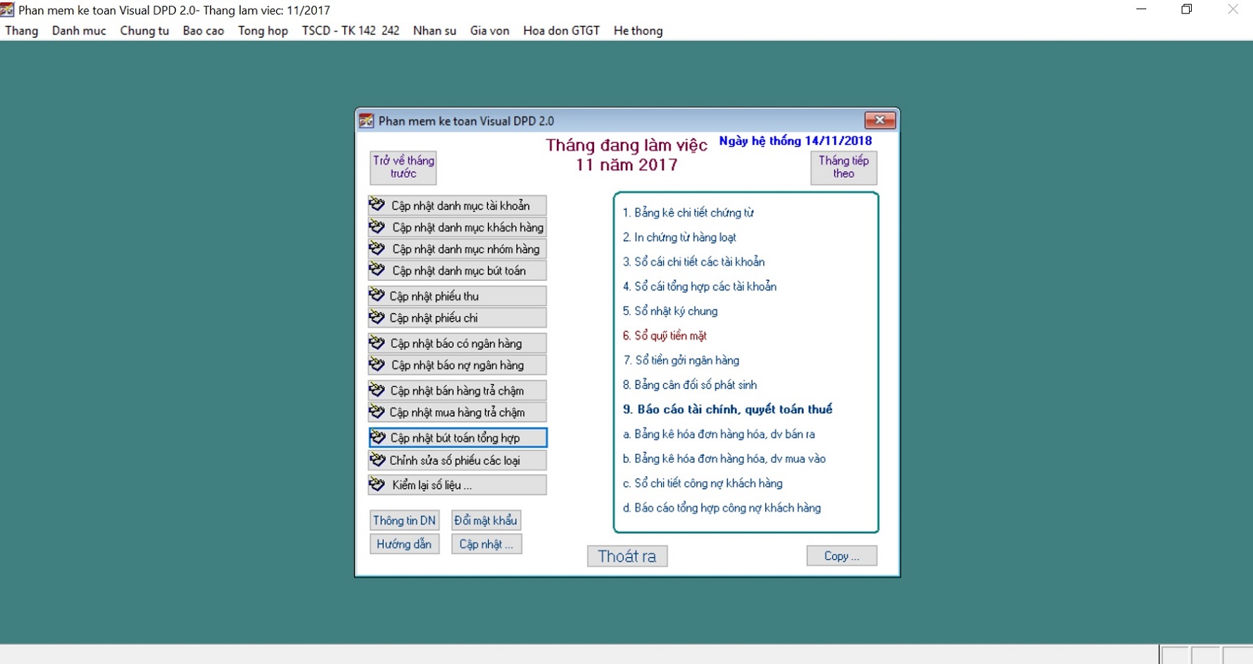Click the dialog's title bar application icon
This screenshot has height=664, width=1253.
click(x=366, y=121)
